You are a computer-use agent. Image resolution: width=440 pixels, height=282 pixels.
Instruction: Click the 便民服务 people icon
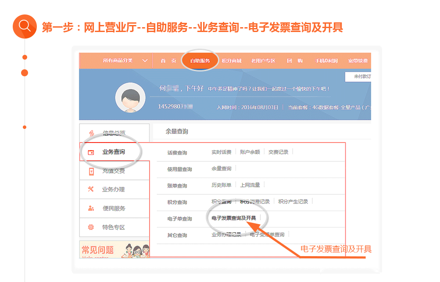[x=91, y=208]
